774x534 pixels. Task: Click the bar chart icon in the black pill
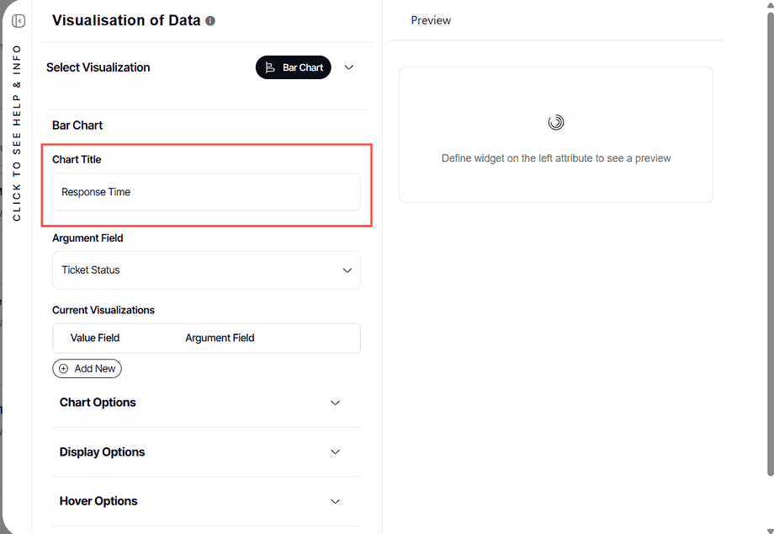tap(270, 67)
